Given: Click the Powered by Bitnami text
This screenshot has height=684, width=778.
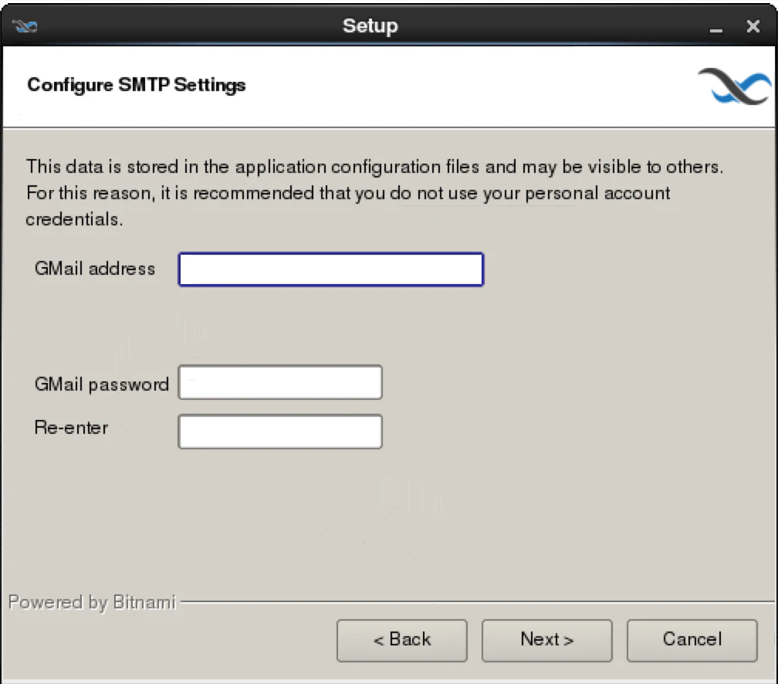Looking at the screenshot, I should click(93, 602).
